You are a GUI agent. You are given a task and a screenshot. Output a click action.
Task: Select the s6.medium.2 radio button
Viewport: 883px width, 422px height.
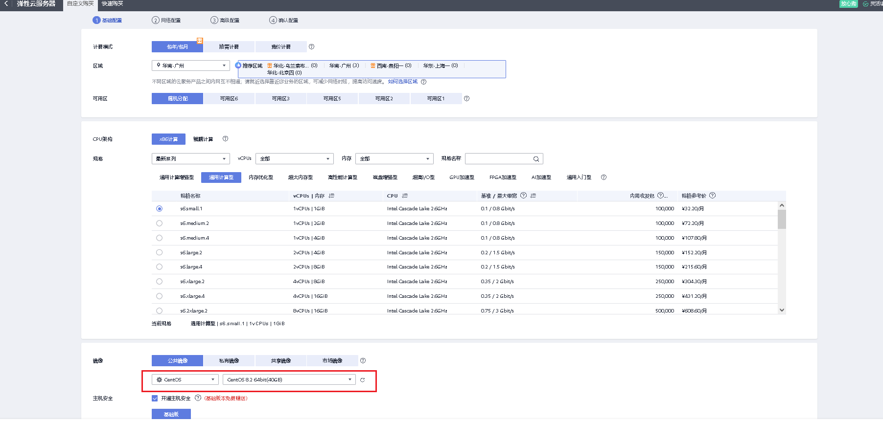pos(159,223)
